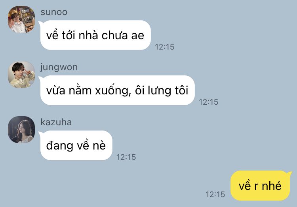Open sunoo's profile picture
The width and height of the screenshot is (297, 207).
pos(21,19)
